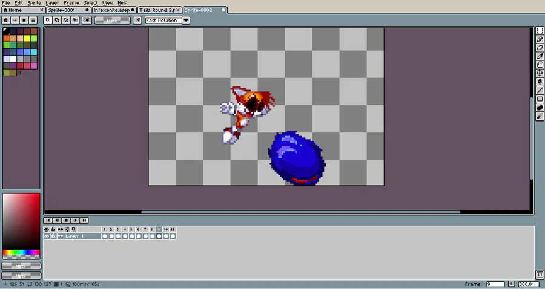545x289 pixels.
Task: Open the File menu
Action: click(x=6, y=3)
